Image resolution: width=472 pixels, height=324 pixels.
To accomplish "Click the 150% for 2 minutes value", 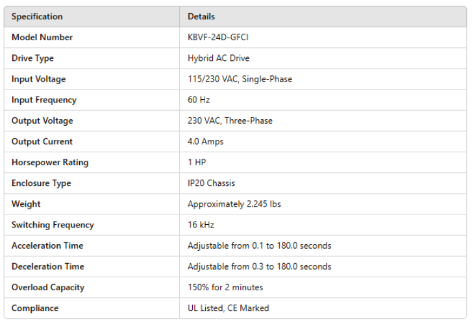I will coord(225,287).
